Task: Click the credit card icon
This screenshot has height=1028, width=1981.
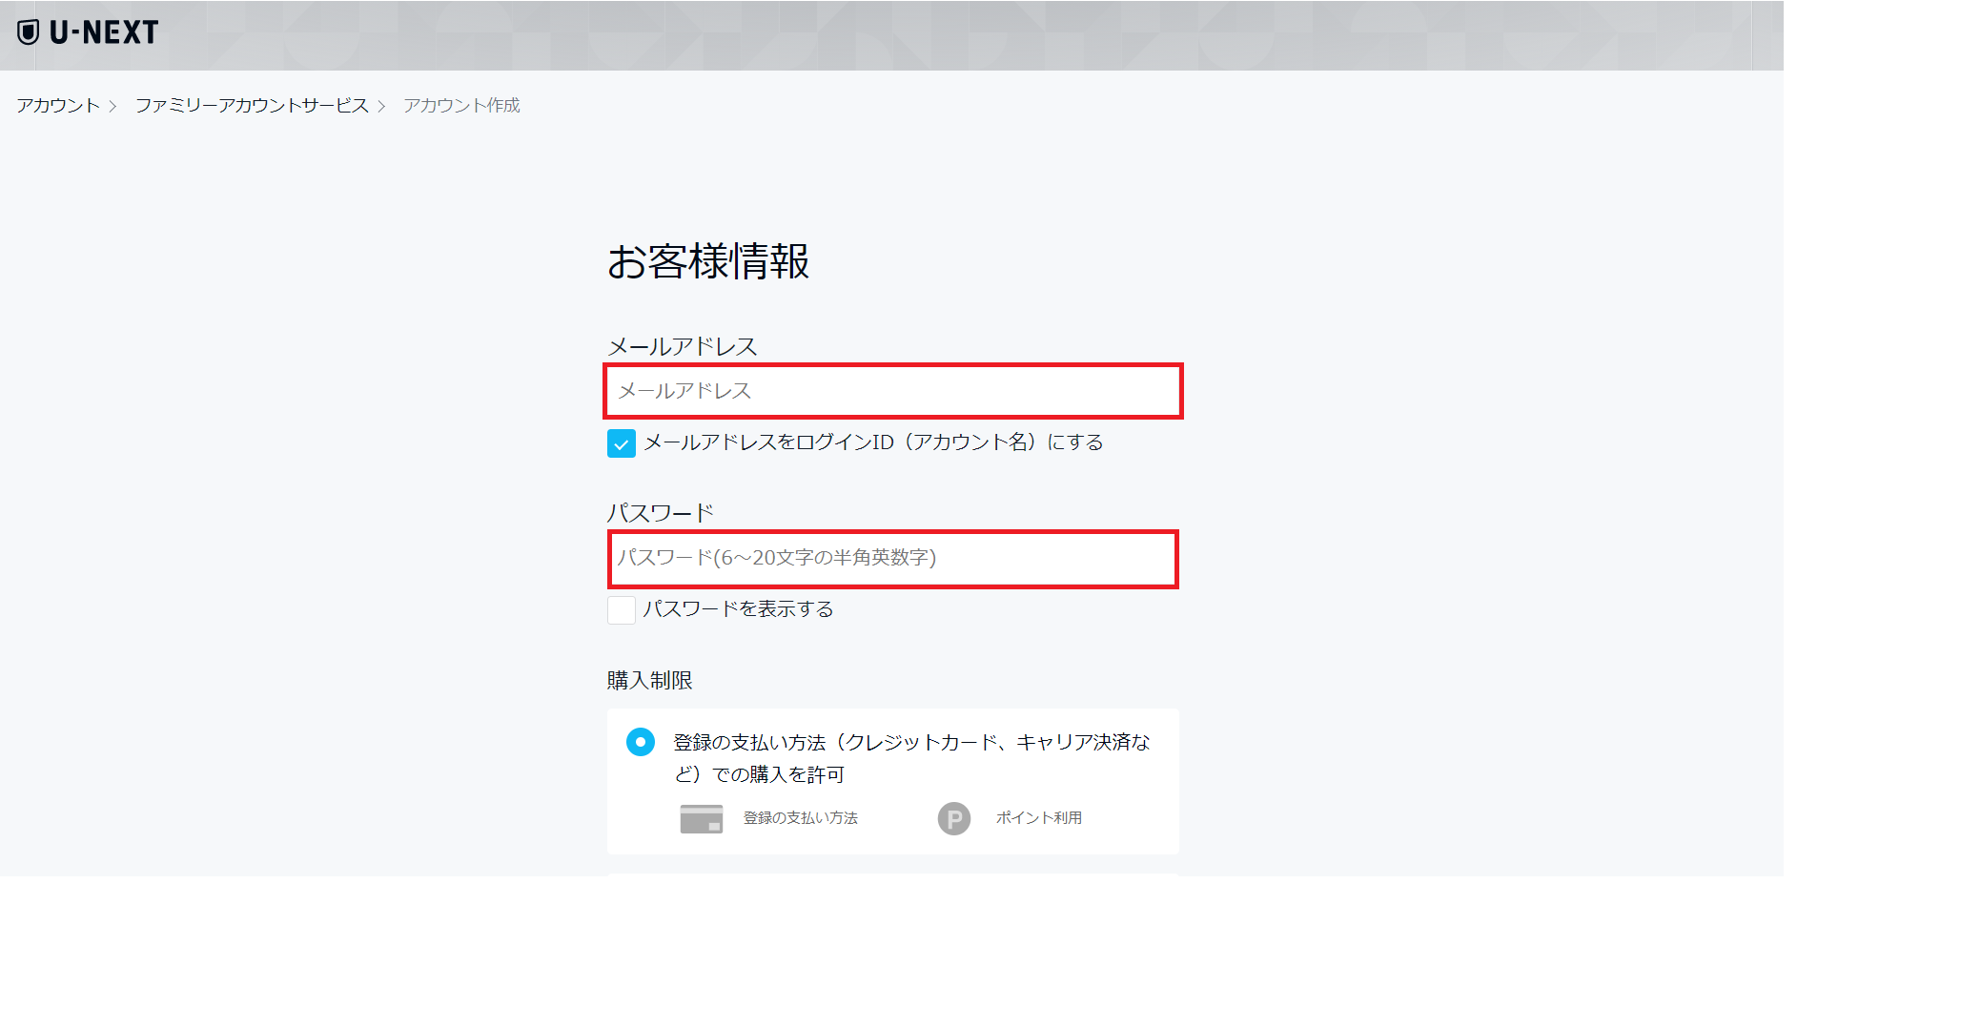Action: 702,818
